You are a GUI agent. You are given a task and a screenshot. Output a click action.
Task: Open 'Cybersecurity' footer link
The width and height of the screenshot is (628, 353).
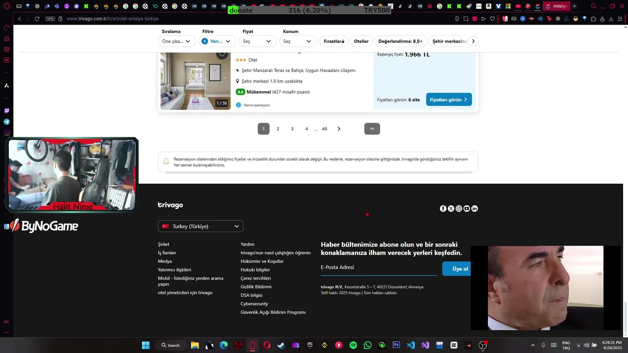tap(254, 304)
